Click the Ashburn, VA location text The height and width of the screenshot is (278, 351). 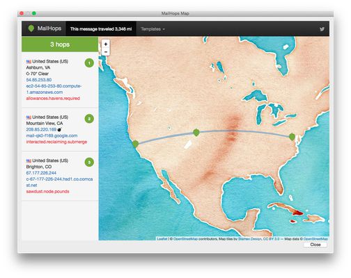[x=38, y=67]
